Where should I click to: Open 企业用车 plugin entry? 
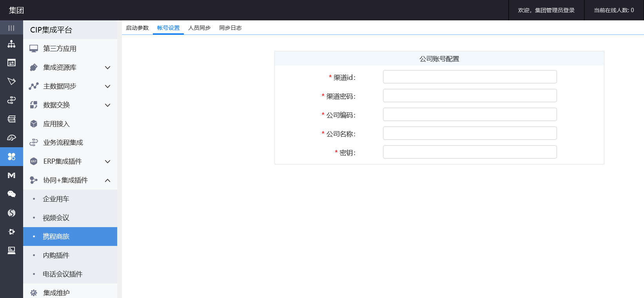pos(56,199)
